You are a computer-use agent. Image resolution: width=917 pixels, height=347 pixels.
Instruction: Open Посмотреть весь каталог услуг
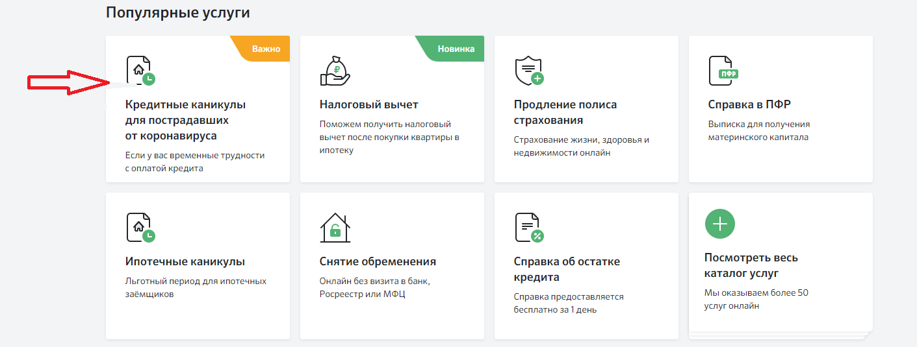(751, 265)
